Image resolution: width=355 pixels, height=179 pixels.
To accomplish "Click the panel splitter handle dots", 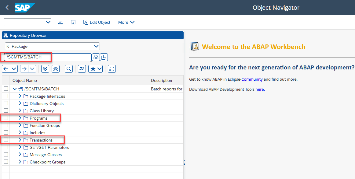I will click(x=185, y=163).
